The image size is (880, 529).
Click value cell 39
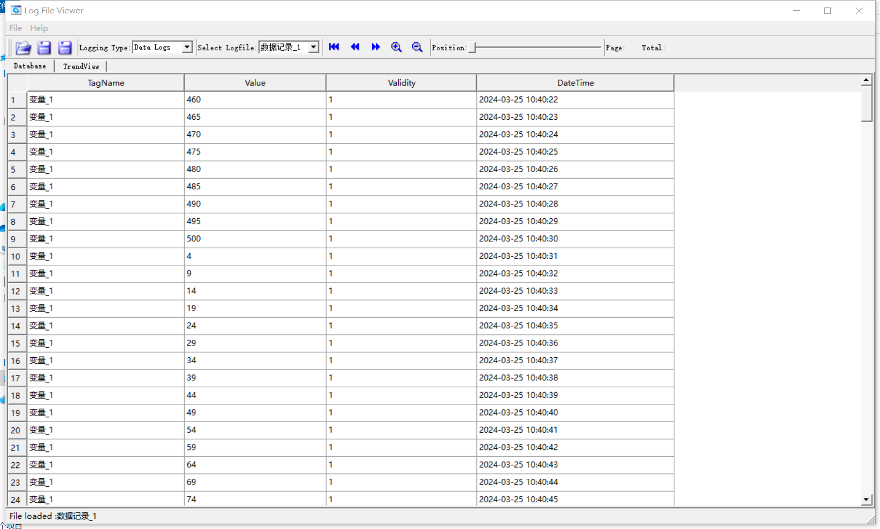pos(255,378)
